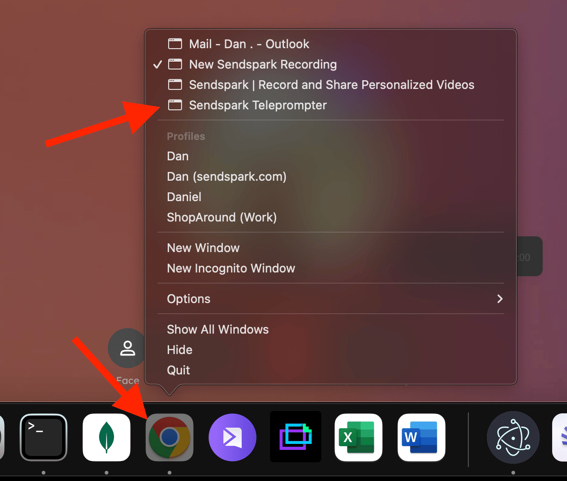Open the Electron atom app in Dock
This screenshot has width=567, height=481.
tap(513, 437)
